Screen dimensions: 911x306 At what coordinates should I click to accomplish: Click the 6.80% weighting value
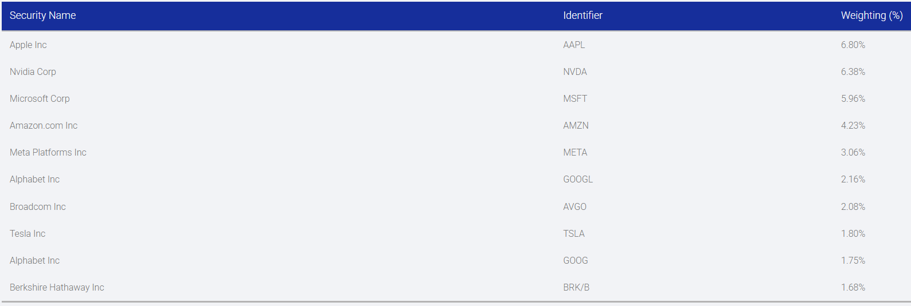[853, 45]
